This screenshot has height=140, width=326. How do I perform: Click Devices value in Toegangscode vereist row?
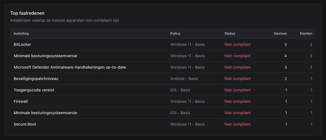pyautogui.click(x=286, y=90)
